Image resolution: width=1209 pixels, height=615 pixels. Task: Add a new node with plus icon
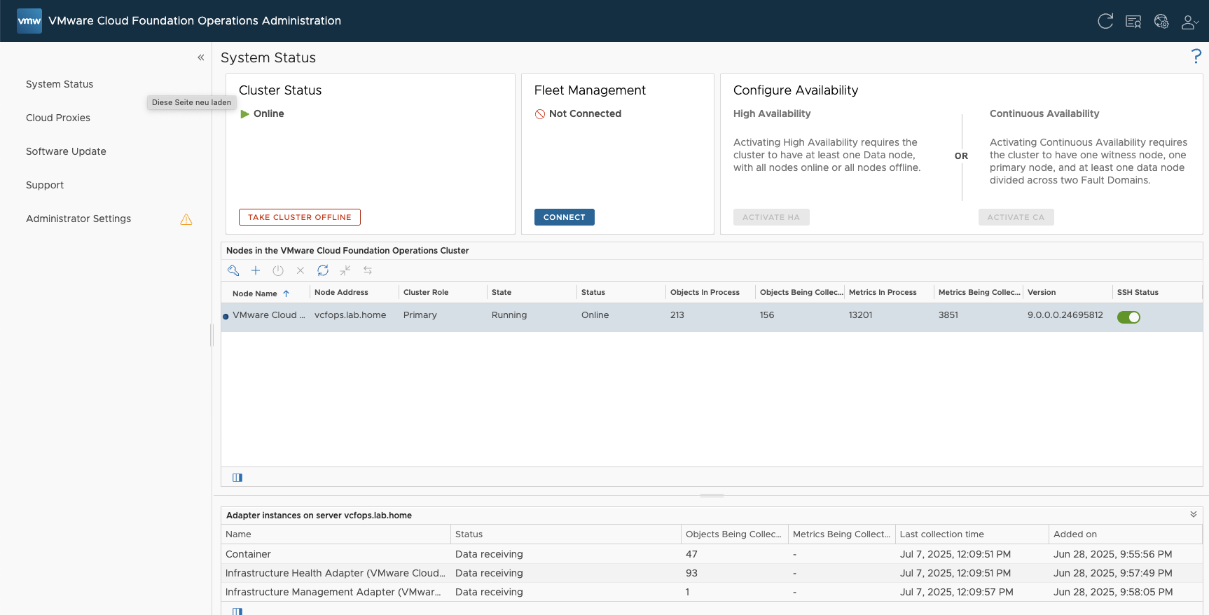(x=256, y=270)
